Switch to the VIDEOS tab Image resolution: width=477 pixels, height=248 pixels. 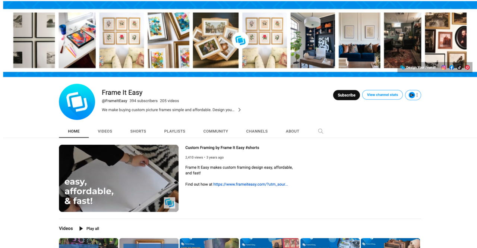(105, 131)
